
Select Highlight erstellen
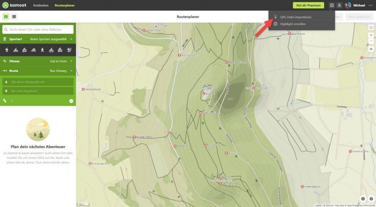point(293,24)
